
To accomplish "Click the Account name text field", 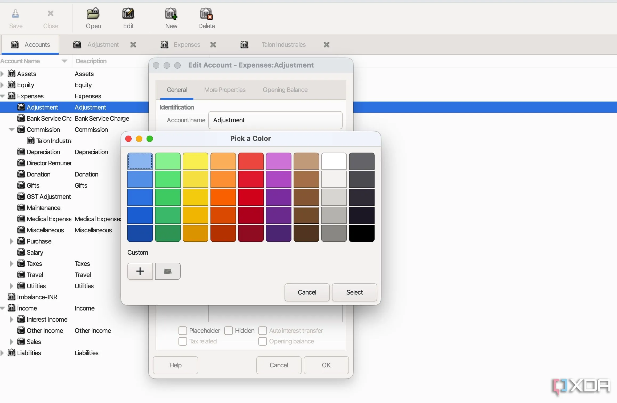I will [x=275, y=120].
